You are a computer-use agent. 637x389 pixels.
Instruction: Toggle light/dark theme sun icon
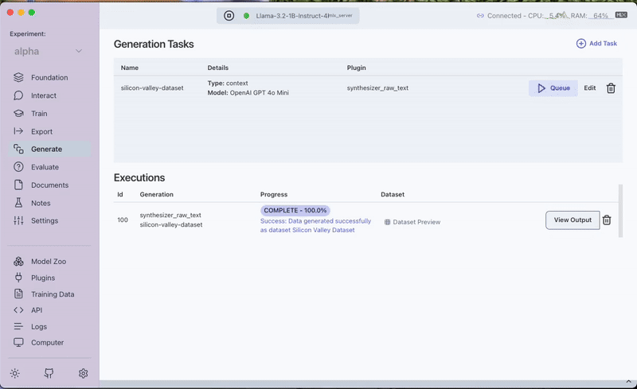[x=15, y=373]
